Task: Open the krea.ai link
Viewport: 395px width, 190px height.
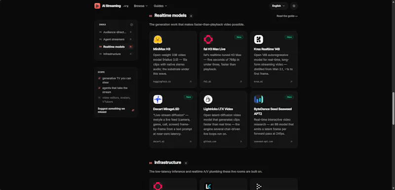Action: point(258,82)
